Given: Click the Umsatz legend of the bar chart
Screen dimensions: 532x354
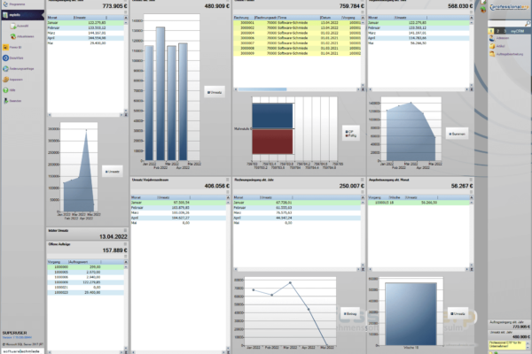Looking at the screenshot, I should 214,90.
